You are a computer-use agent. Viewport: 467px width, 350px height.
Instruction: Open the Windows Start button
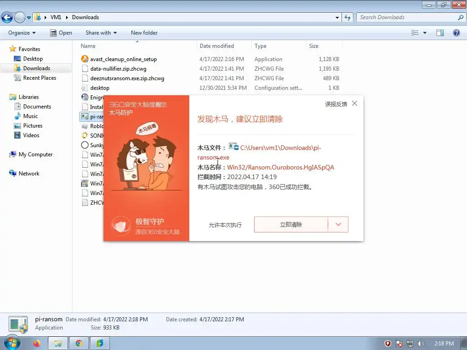point(12,343)
